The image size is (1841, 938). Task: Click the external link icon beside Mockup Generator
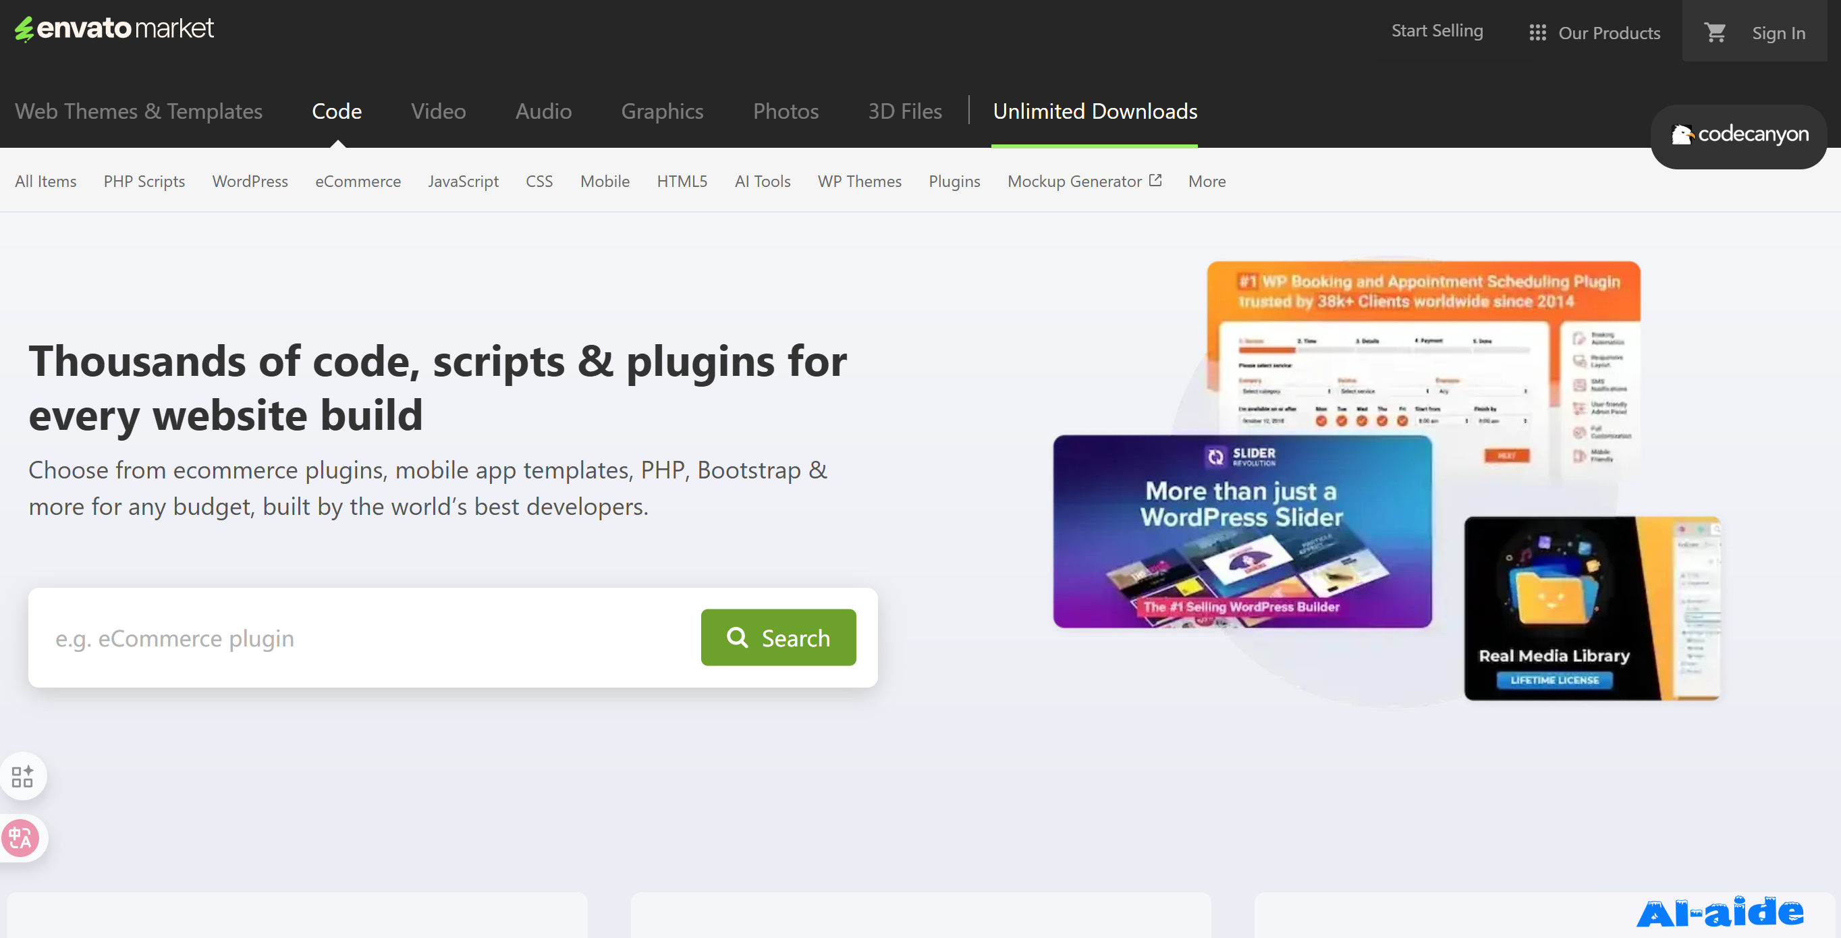coord(1155,180)
